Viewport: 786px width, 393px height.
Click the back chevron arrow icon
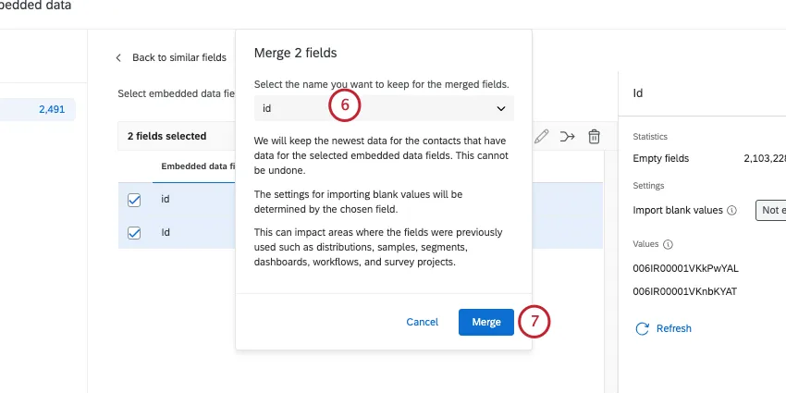coord(118,57)
